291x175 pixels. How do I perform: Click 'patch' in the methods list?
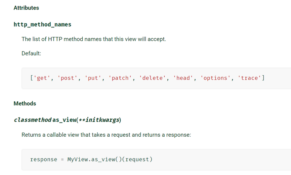(121, 78)
